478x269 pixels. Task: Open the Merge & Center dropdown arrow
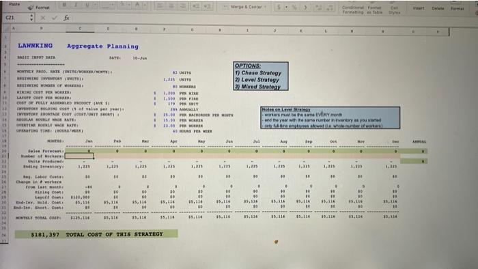[265, 7]
